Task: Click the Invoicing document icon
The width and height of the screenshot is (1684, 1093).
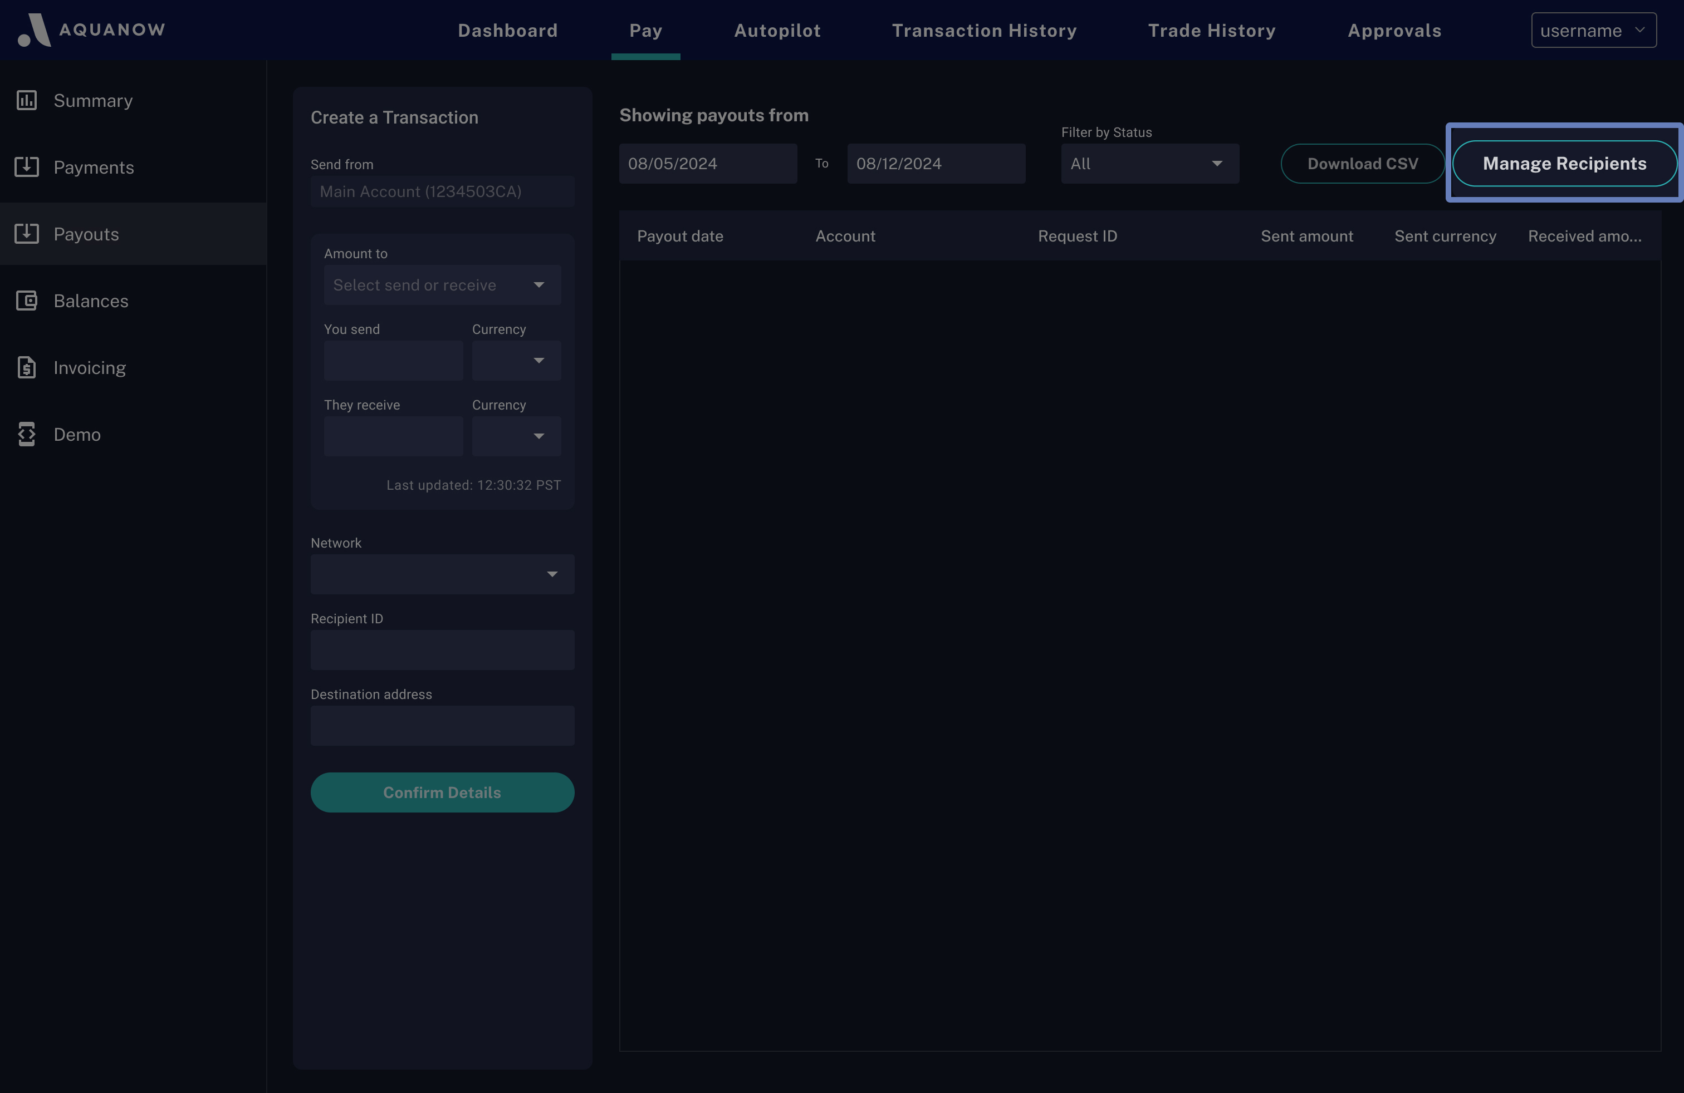Action: [x=27, y=368]
